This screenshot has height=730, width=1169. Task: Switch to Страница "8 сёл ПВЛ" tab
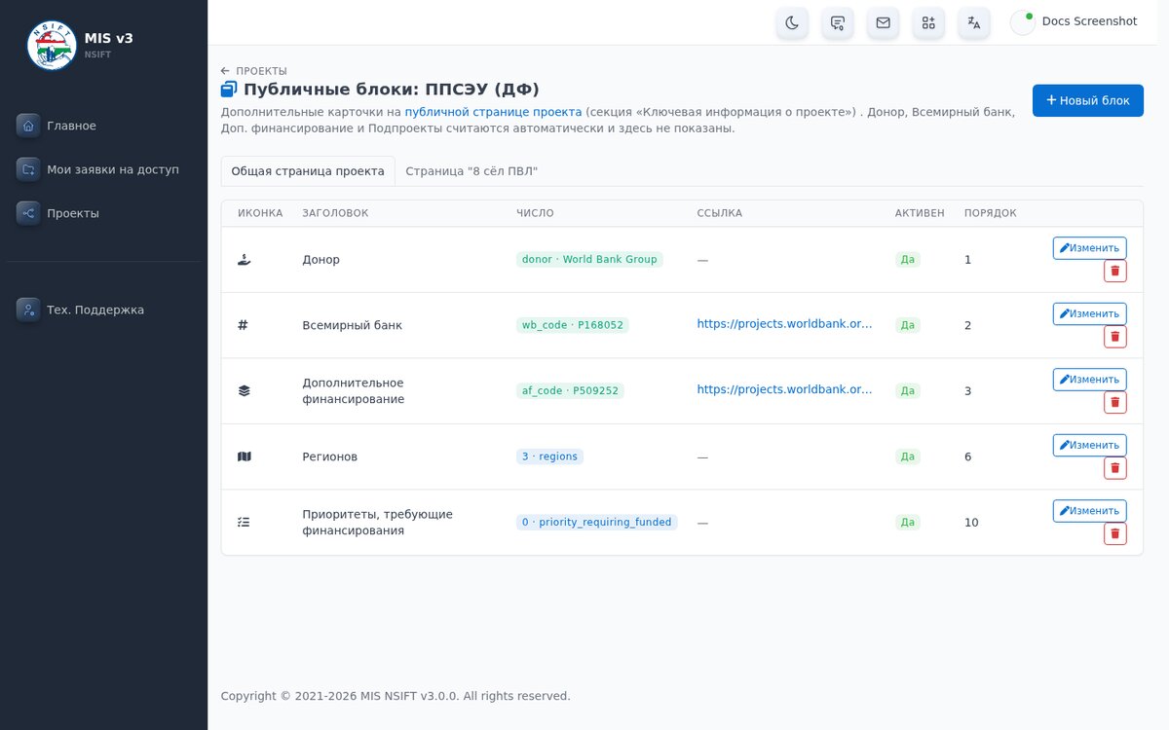click(x=471, y=171)
